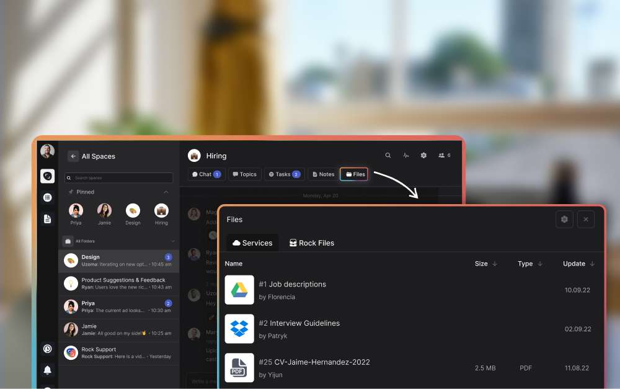The height and width of the screenshot is (389, 620).
Task: Close the Files panel
Action: click(586, 219)
